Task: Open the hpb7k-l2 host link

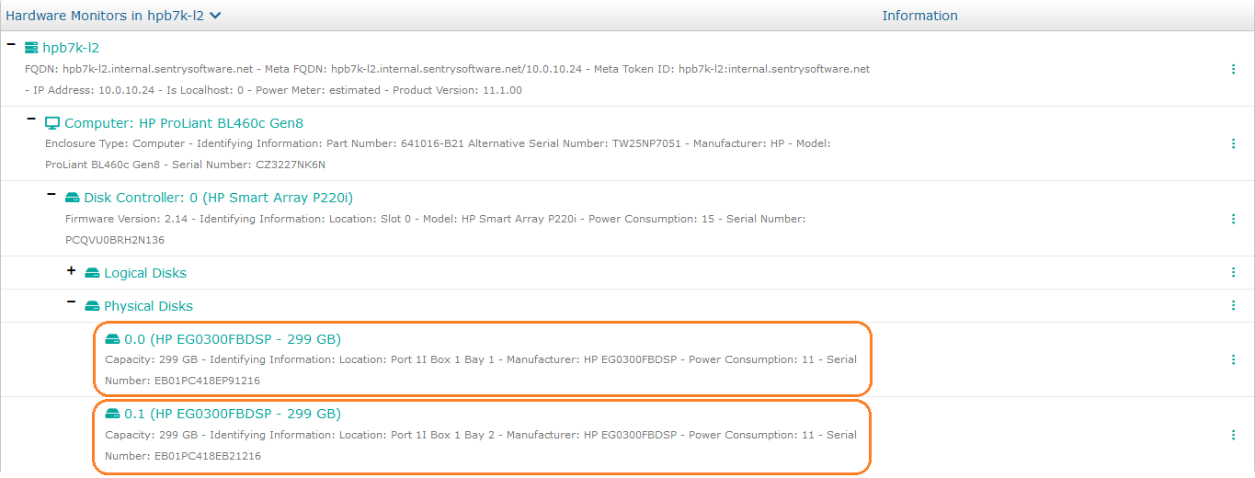Action: click(71, 48)
